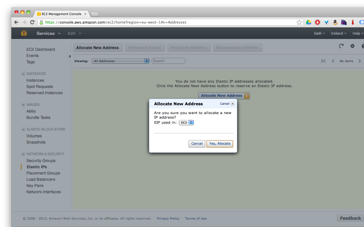Switch to the Elastic IPs sidebar item

[36, 167]
